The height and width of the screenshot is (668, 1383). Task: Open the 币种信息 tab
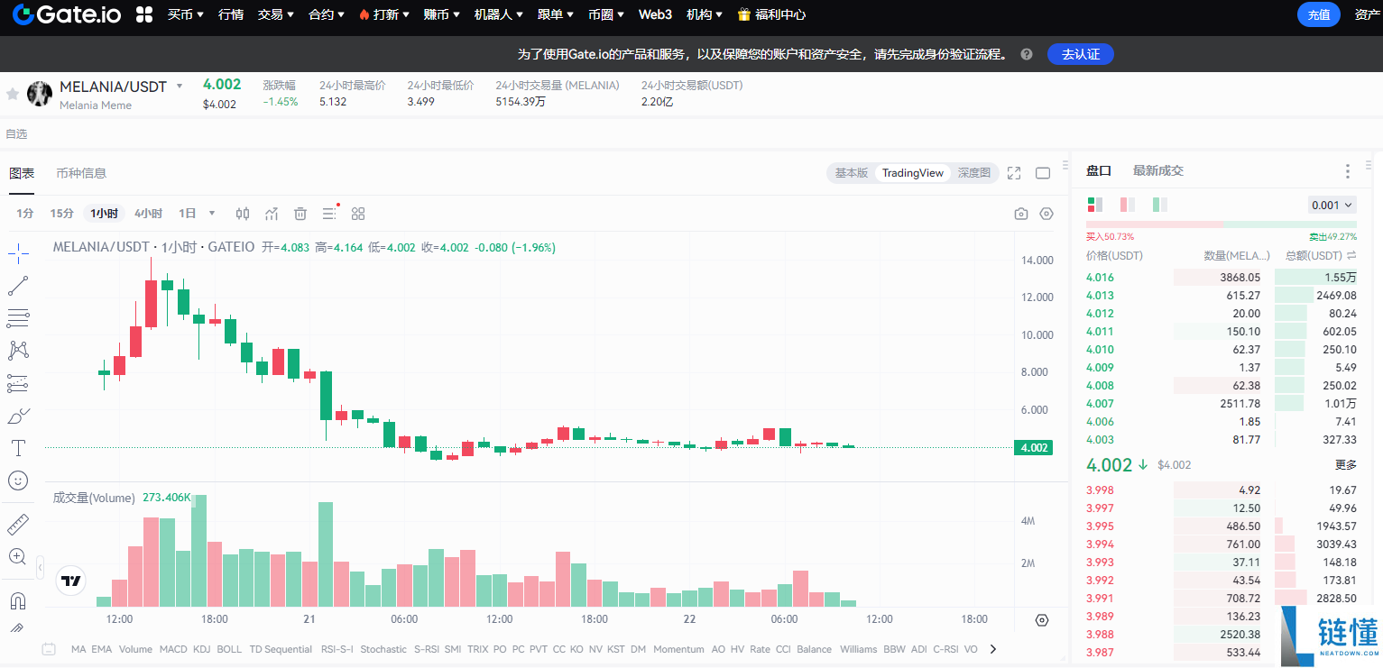click(x=81, y=173)
